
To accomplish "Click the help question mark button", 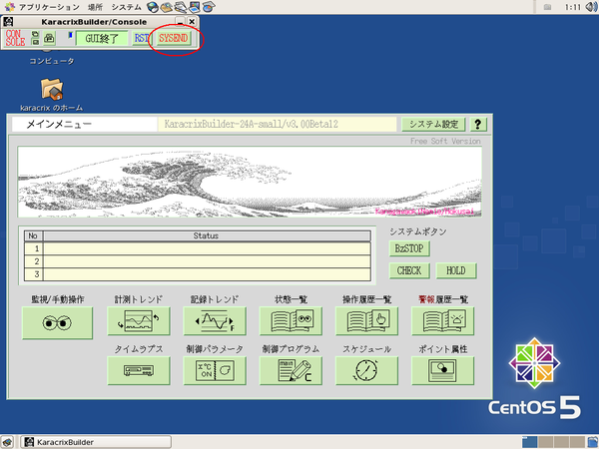I will [x=477, y=124].
